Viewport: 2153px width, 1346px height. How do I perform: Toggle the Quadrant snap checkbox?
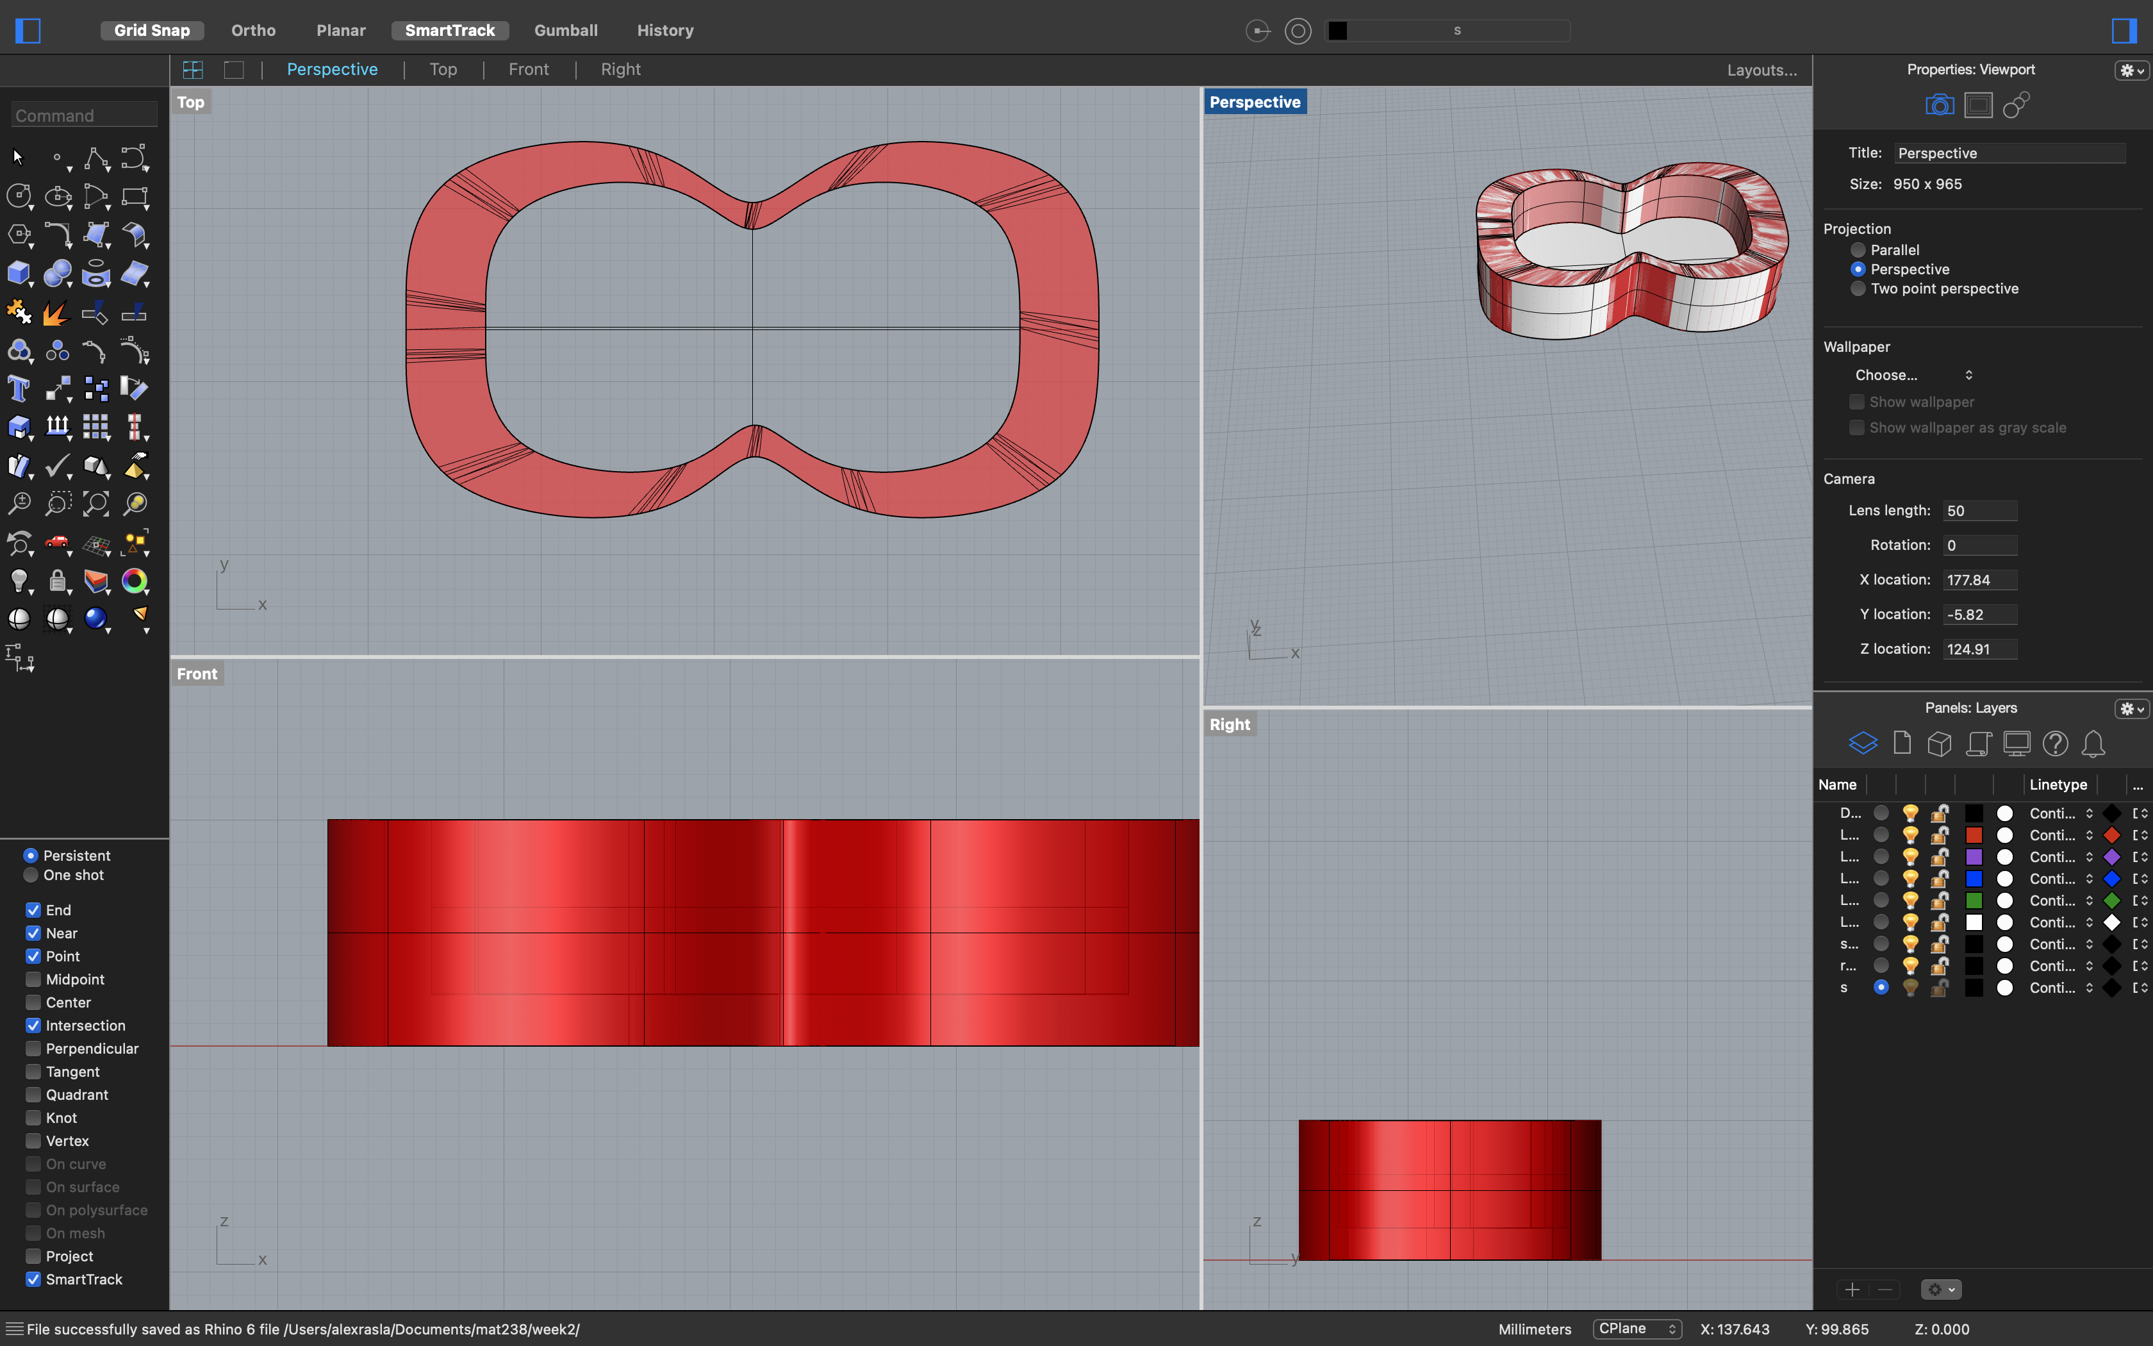click(31, 1093)
